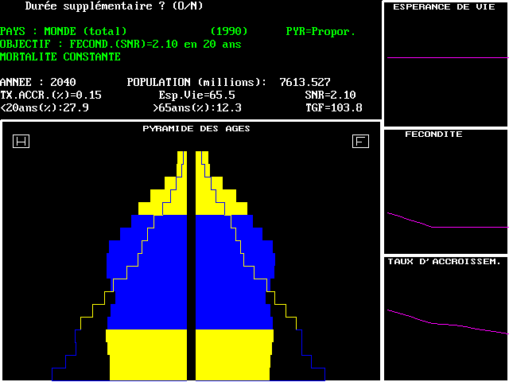Click the ANNEE : 2040 value
The width and height of the screenshot is (509, 382).
coord(38,83)
